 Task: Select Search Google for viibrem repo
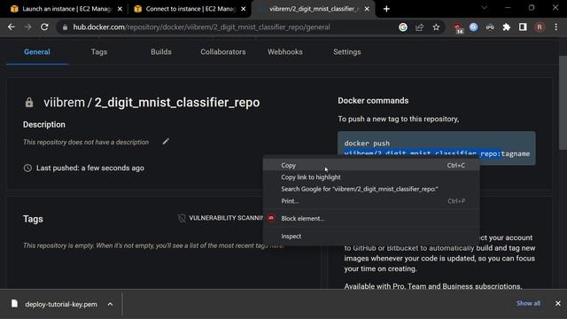371,189
